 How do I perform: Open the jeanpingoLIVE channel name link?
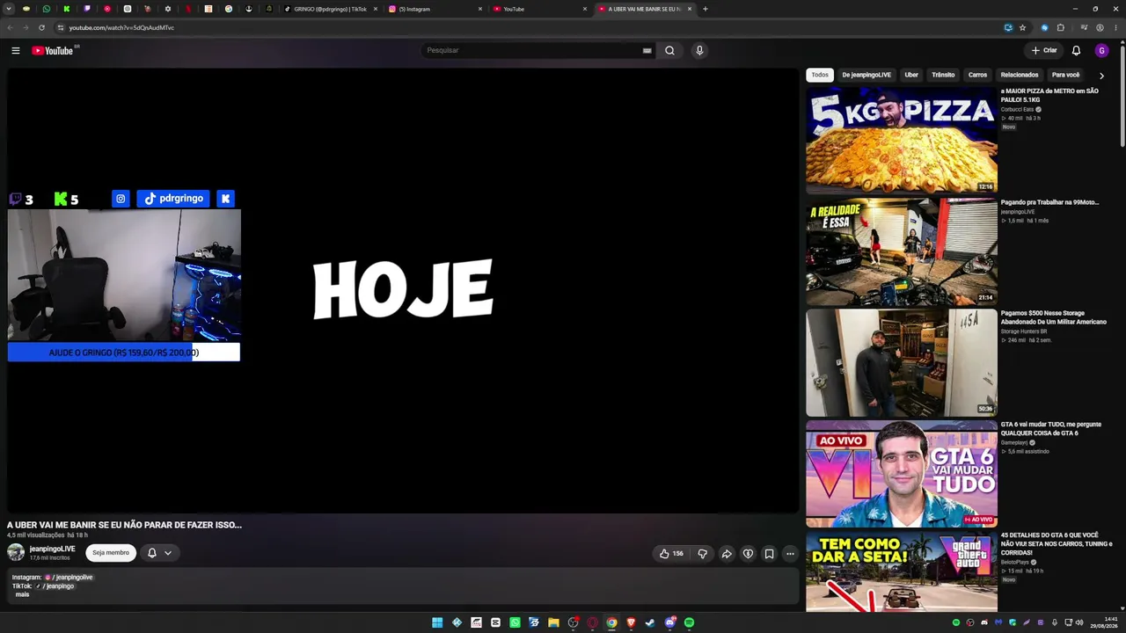[52, 549]
